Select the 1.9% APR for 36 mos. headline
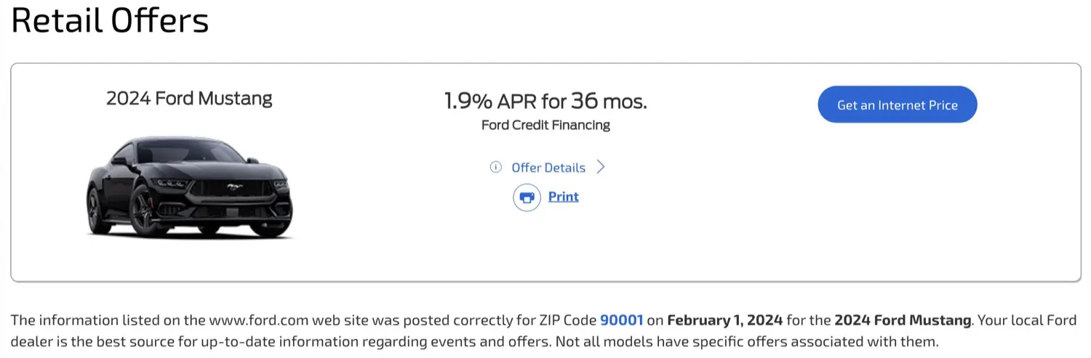1091x358 pixels. click(545, 101)
